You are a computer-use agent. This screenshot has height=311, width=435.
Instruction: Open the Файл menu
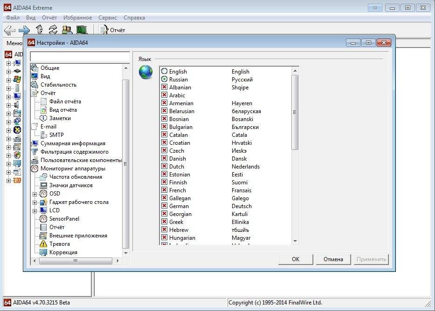13,17
